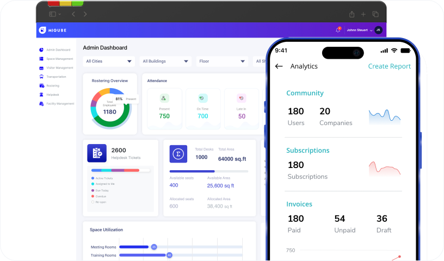Screen dimensions: 444x261
Task: Tap the Invoices section heading
Action: pos(299,204)
